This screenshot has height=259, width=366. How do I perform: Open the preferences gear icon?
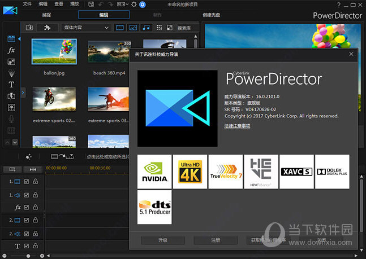(x=134, y=4)
